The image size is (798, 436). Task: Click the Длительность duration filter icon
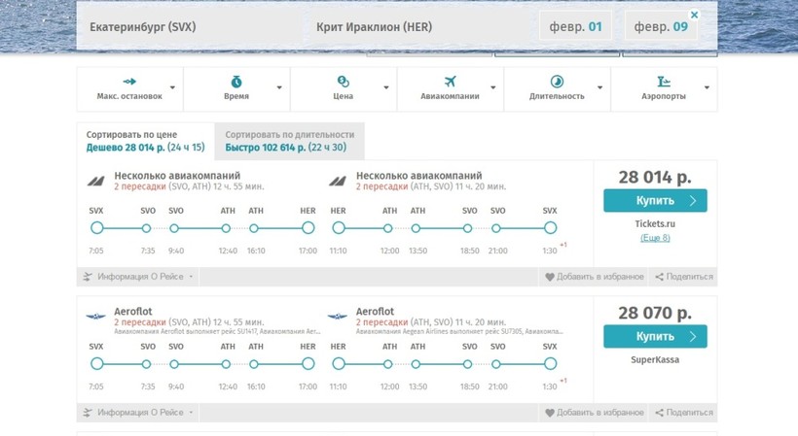[557, 82]
